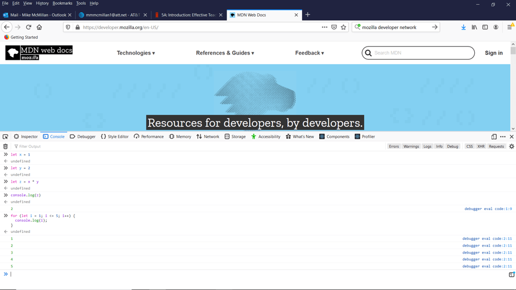Go to Firefox home page
The width and height of the screenshot is (516, 290).
[x=39, y=28]
